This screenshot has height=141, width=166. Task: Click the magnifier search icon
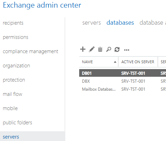point(109,49)
